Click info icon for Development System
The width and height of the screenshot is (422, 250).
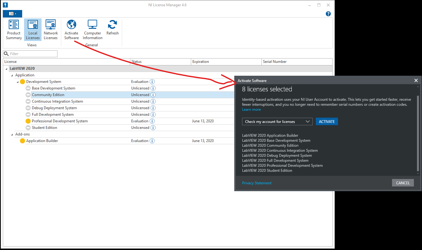click(x=152, y=82)
